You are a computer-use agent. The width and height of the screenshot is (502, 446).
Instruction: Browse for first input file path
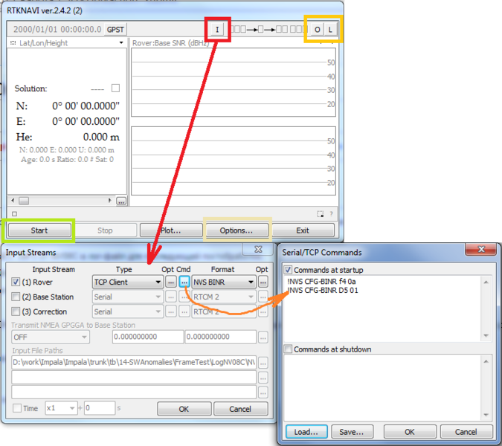(263, 363)
